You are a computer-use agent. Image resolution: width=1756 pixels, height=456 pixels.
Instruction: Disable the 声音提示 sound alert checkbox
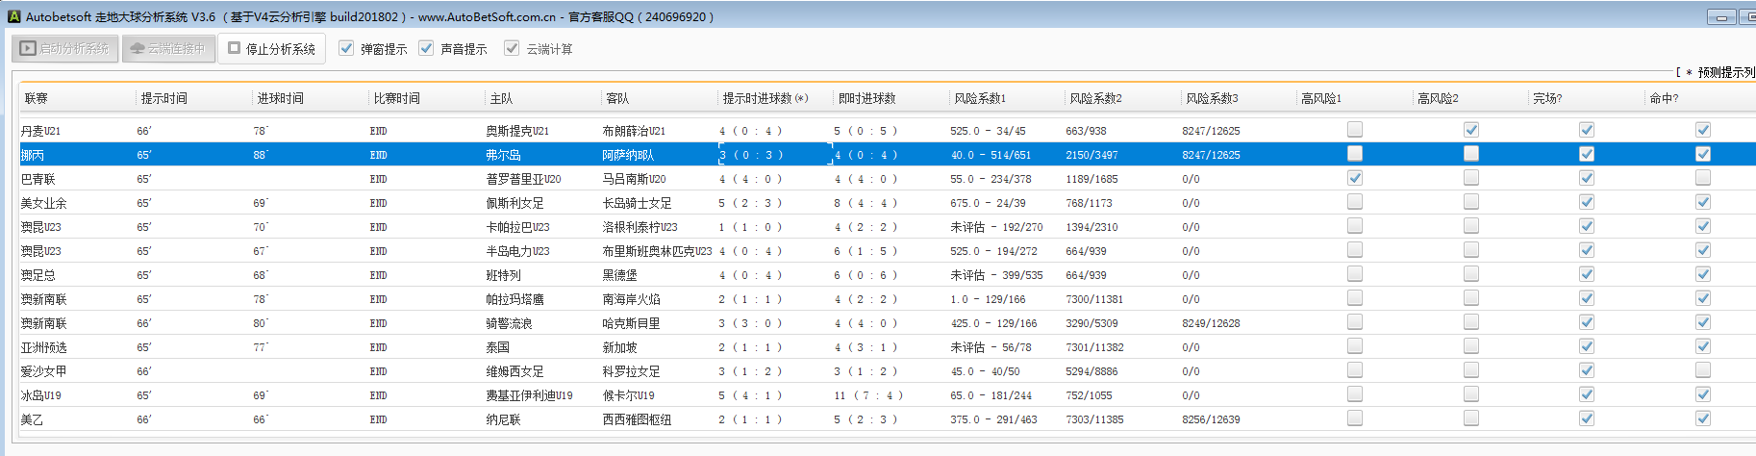[x=426, y=48]
